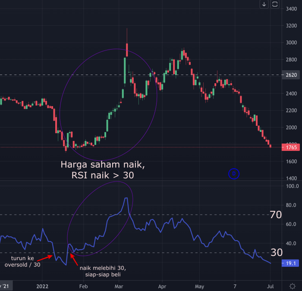This screenshot has height=291, width=302.
Task: Select the purple ellipse on RSI pane
Action: [x=100, y=219]
